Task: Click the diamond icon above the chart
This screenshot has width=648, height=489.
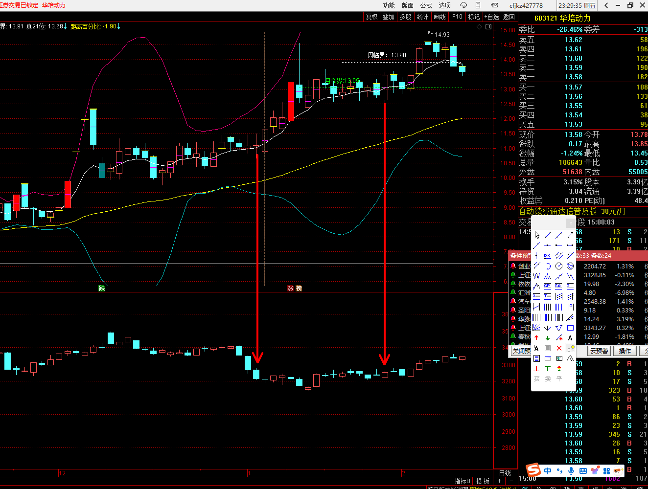Action: point(479,27)
